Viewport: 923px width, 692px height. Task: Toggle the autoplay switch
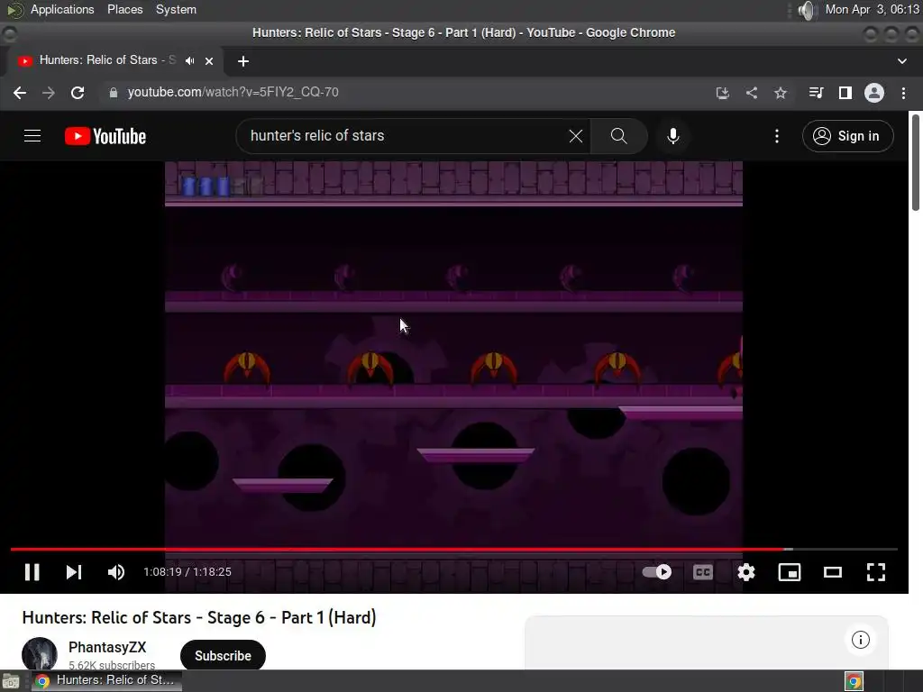pos(657,572)
